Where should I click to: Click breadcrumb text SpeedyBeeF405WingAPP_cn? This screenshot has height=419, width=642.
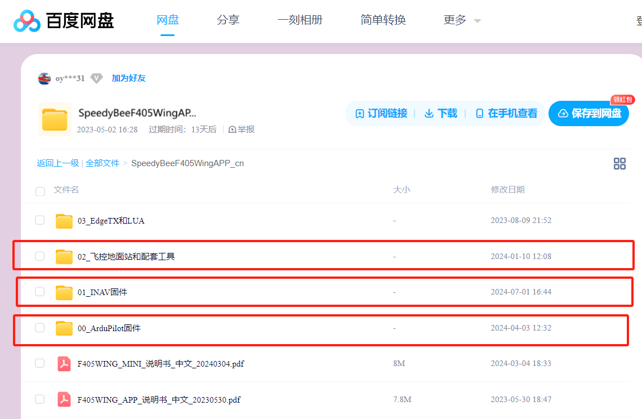[188, 163]
